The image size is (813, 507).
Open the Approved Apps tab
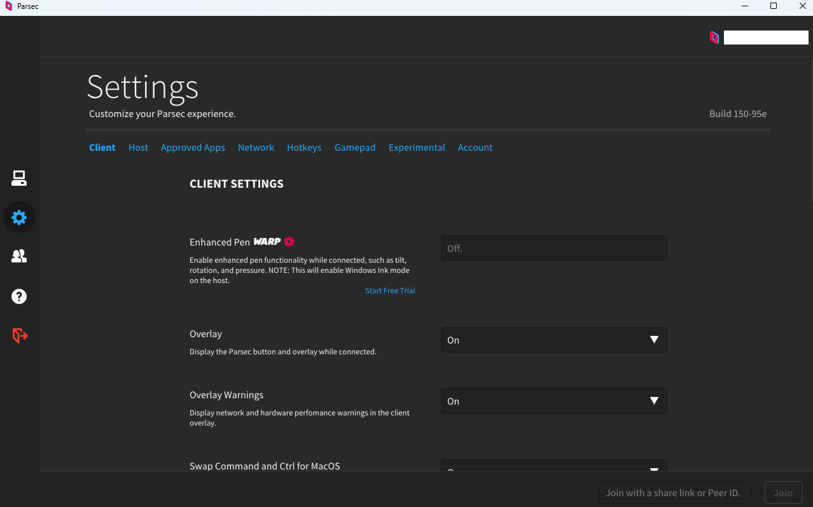pyautogui.click(x=193, y=148)
